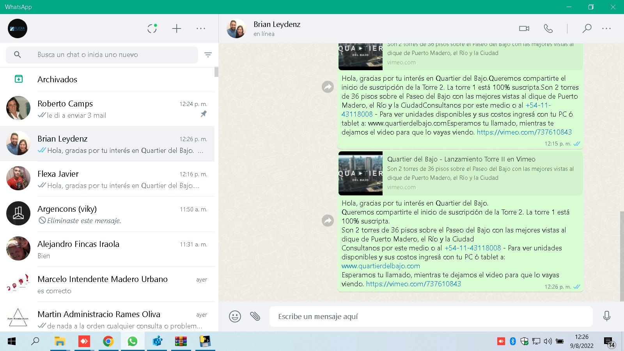This screenshot has height=351, width=624.
Task: Select the Brian Leydenz chat in list
Action: pyautogui.click(x=107, y=144)
